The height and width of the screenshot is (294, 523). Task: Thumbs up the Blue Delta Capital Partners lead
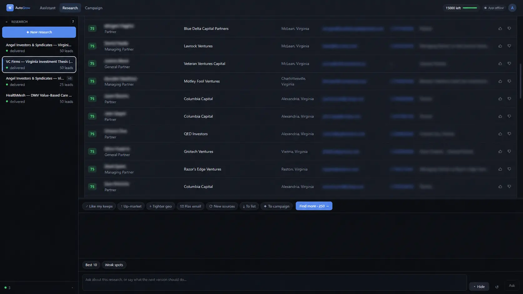click(x=500, y=28)
